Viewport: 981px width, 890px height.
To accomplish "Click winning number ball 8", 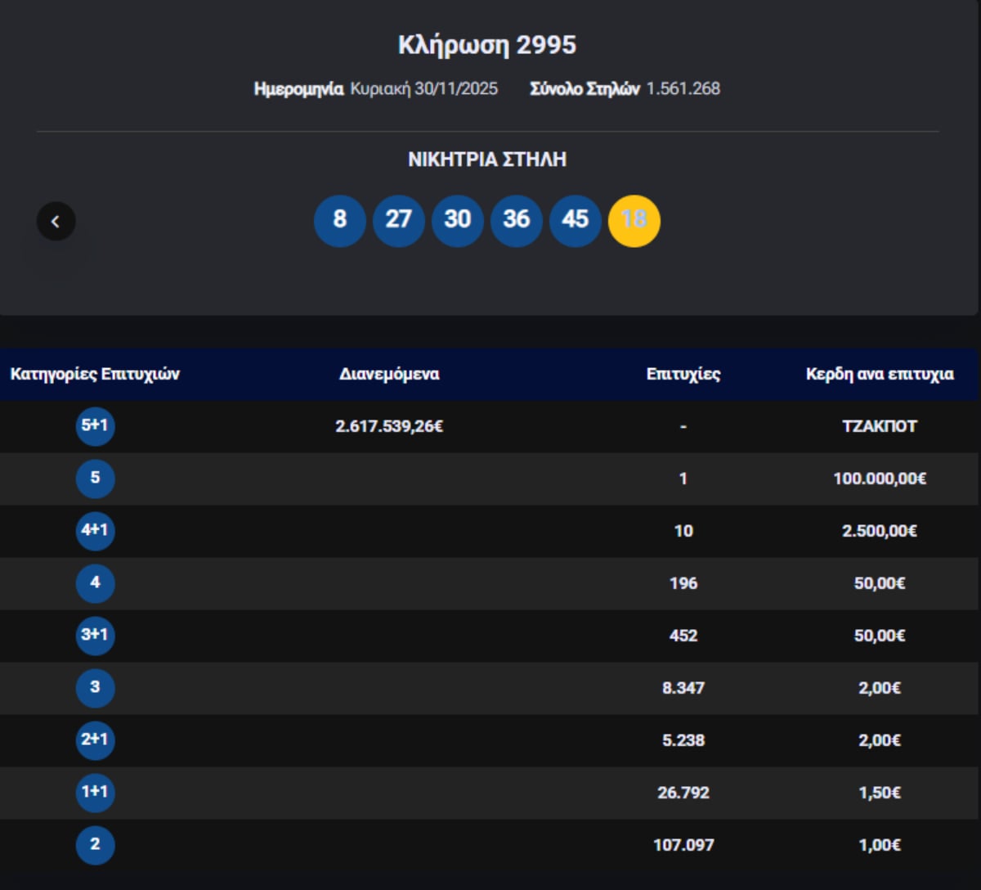I will (x=340, y=221).
